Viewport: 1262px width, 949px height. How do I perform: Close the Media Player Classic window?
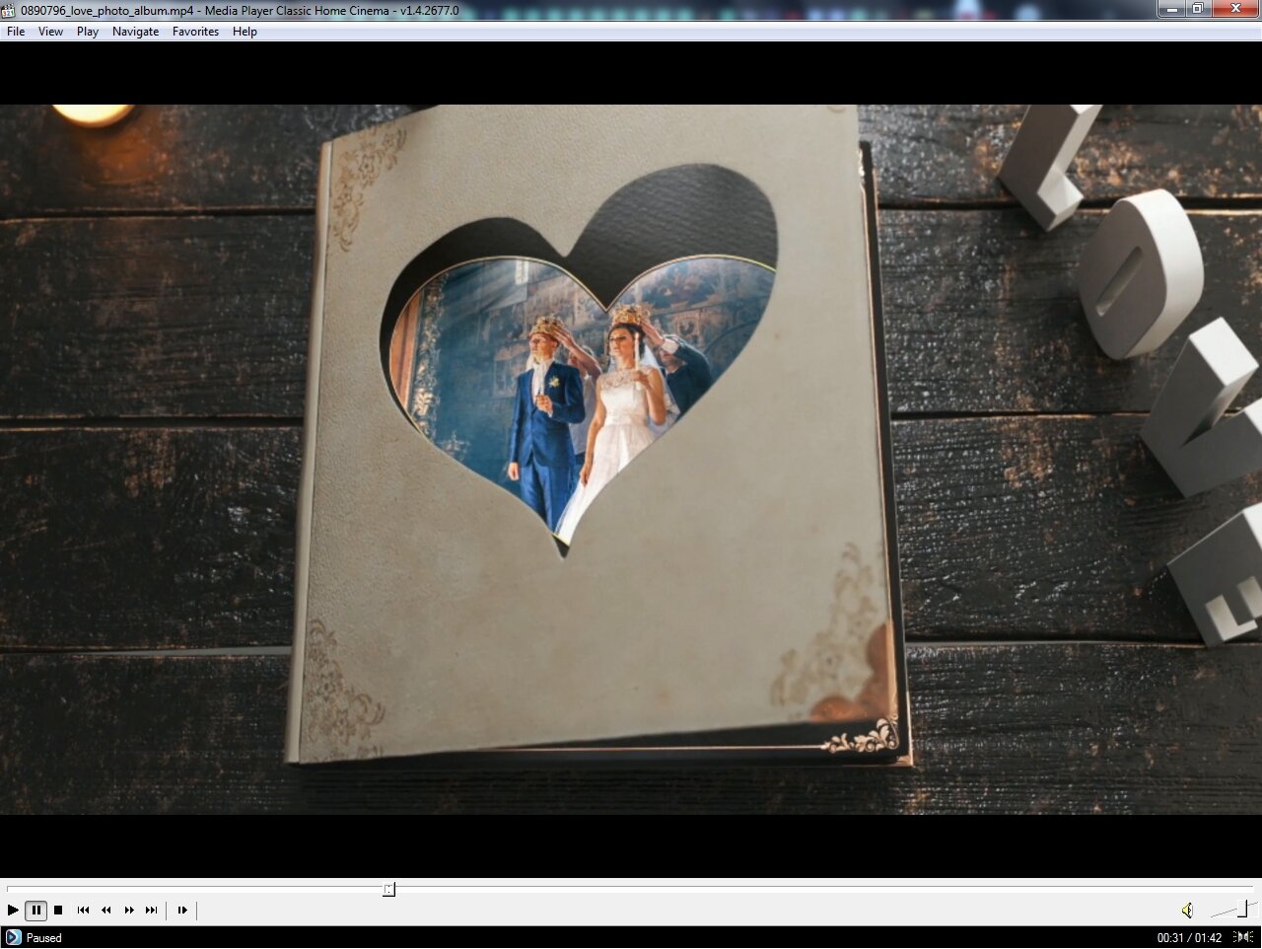tap(1235, 9)
